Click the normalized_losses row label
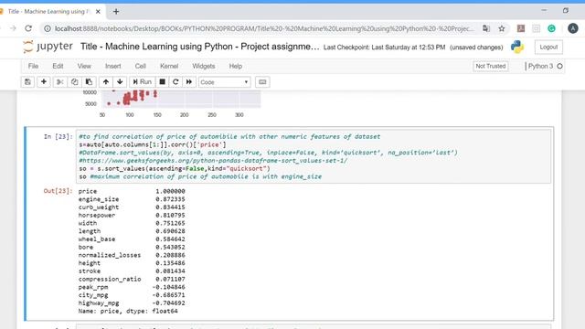 click(x=110, y=255)
